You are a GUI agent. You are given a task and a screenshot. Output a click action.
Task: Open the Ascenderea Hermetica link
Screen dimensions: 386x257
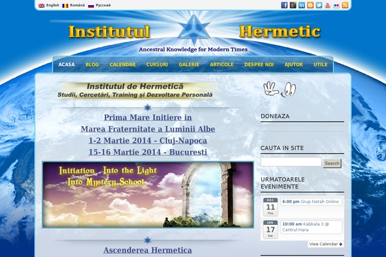[x=148, y=250]
